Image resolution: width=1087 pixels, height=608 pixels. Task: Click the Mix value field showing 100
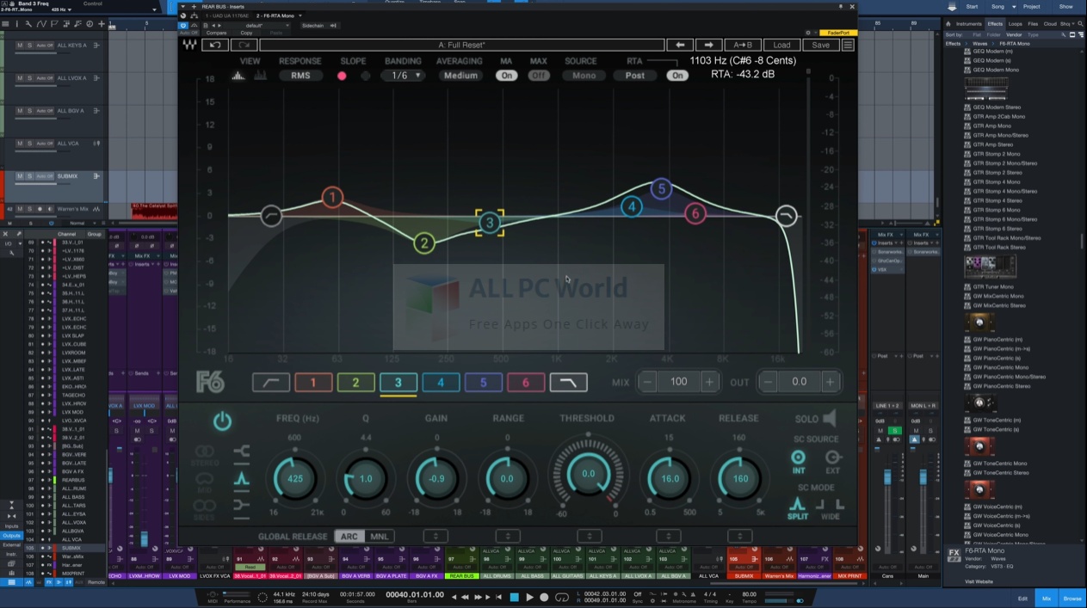click(678, 382)
